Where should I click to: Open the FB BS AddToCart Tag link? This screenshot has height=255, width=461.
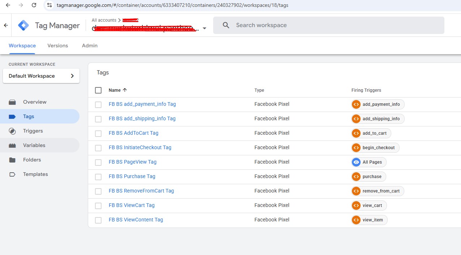pos(134,133)
